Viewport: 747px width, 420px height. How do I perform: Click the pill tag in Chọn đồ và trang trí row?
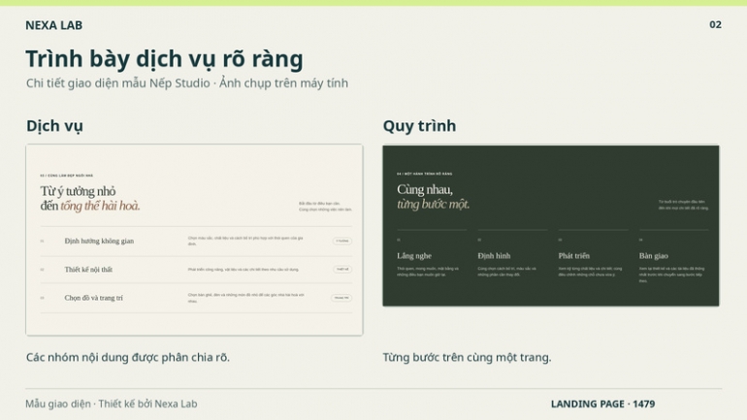tap(341, 298)
